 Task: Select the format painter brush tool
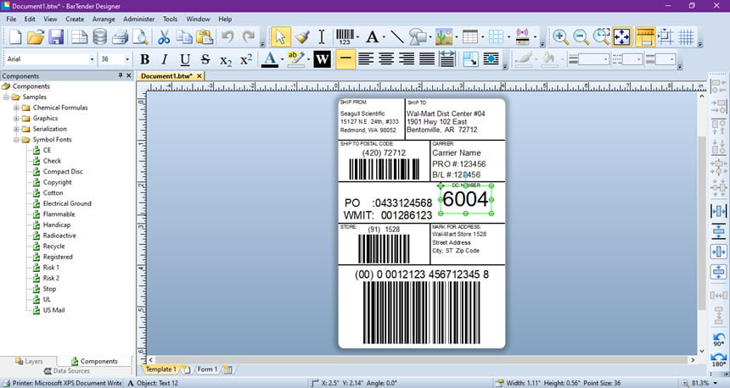(x=301, y=36)
